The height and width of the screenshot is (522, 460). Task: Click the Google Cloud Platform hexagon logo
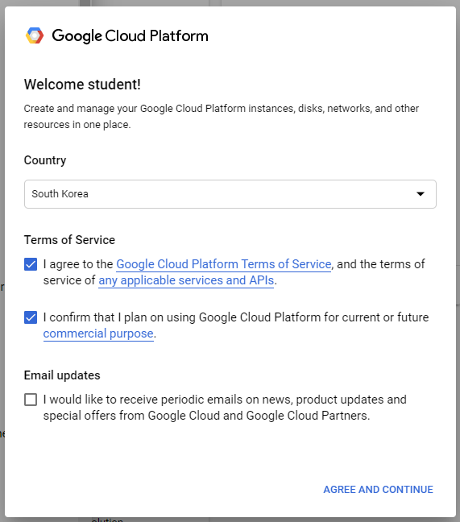(35, 35)
